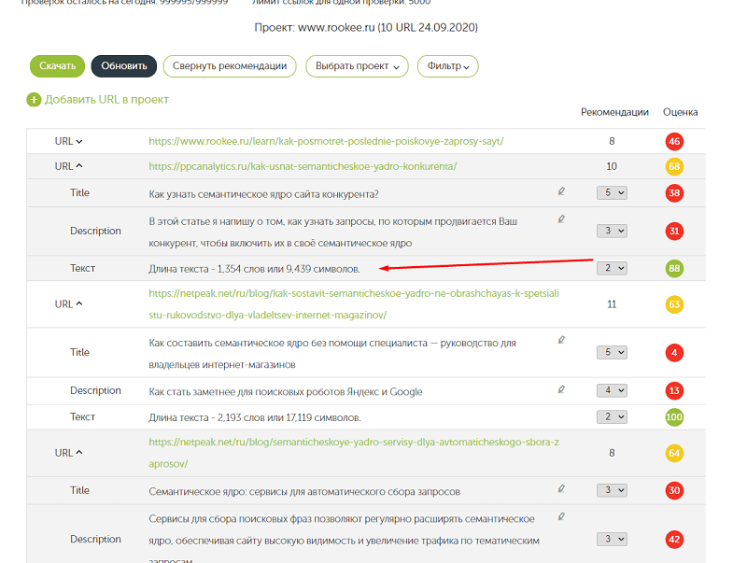Open recommendations dropdown for ppcanalytics Title

tap(612, 193)
